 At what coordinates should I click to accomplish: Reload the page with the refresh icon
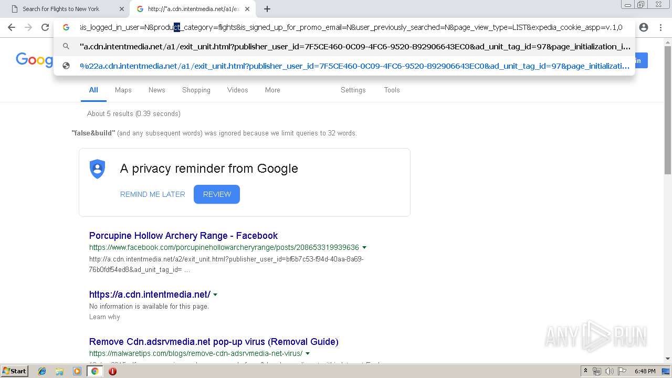point(45,27)
